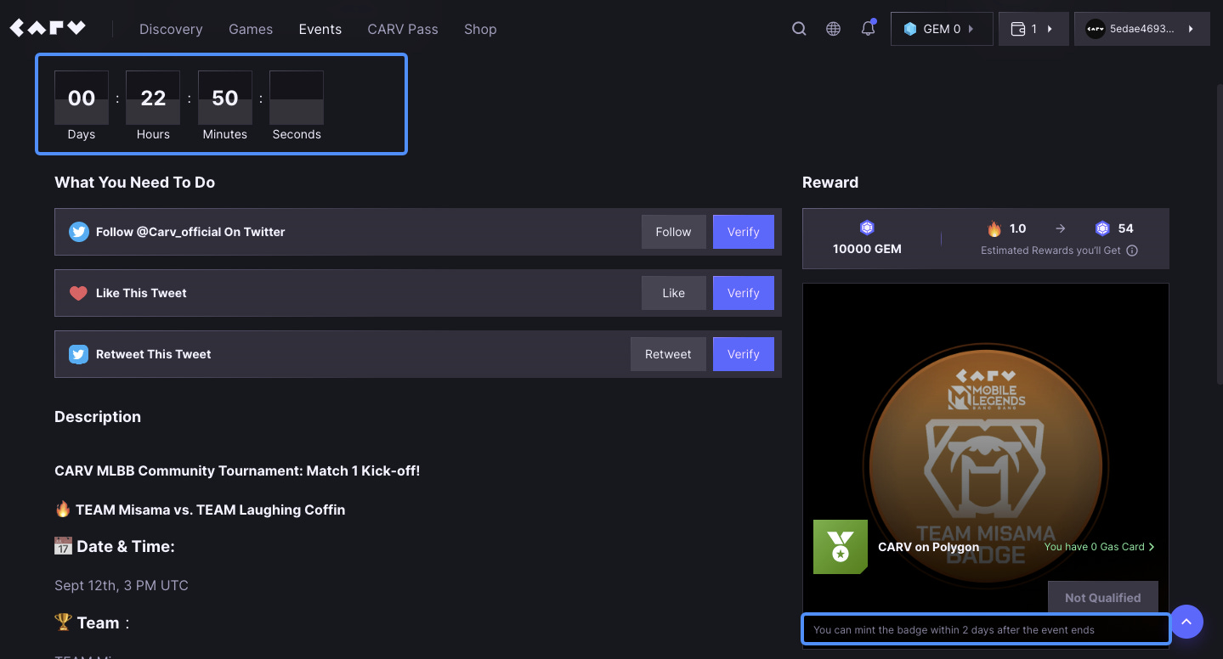1223x659 pixels.
Task: Click 'Retweet This Tweet' label
Action: pyautogui.click(x=154, y=354)
